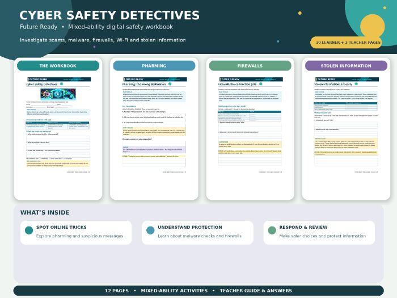Image resolution: width=397 pixels, height=298 pixels.
Task: Click the Stolen information act early thumbnail
Action: [346, 125]
